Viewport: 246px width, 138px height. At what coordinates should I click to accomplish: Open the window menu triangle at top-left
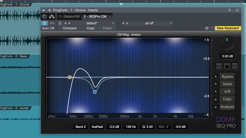coord(44,10)
